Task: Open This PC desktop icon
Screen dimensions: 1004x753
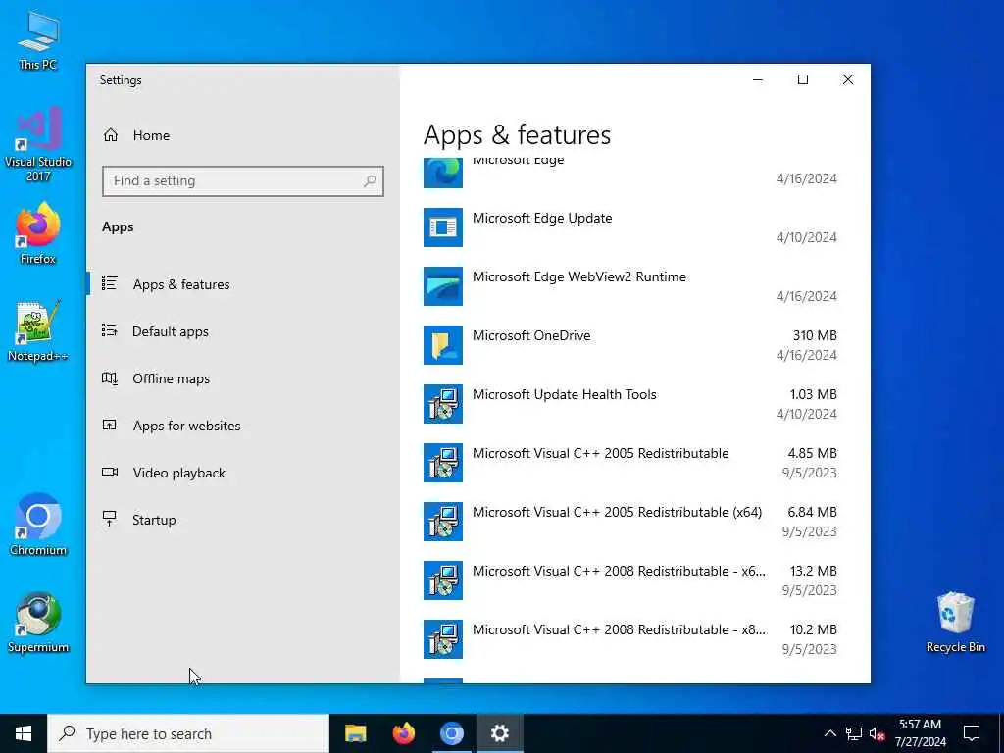Action: click(x=38, y=40)
